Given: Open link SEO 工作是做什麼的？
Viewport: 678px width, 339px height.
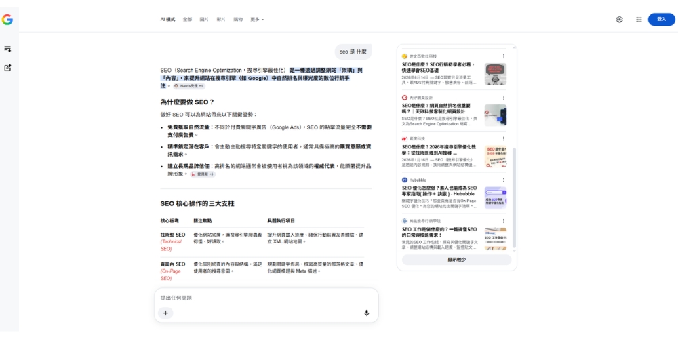Looking at the screenshot, I should click(439, 232).
